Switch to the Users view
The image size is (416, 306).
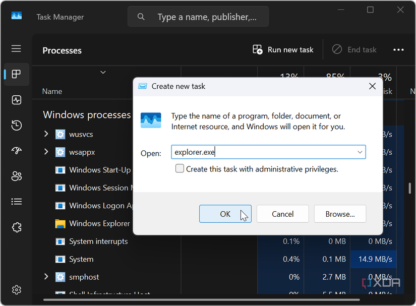click(16, 176)
